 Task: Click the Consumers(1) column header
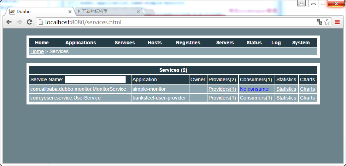[x=257, y=79]
